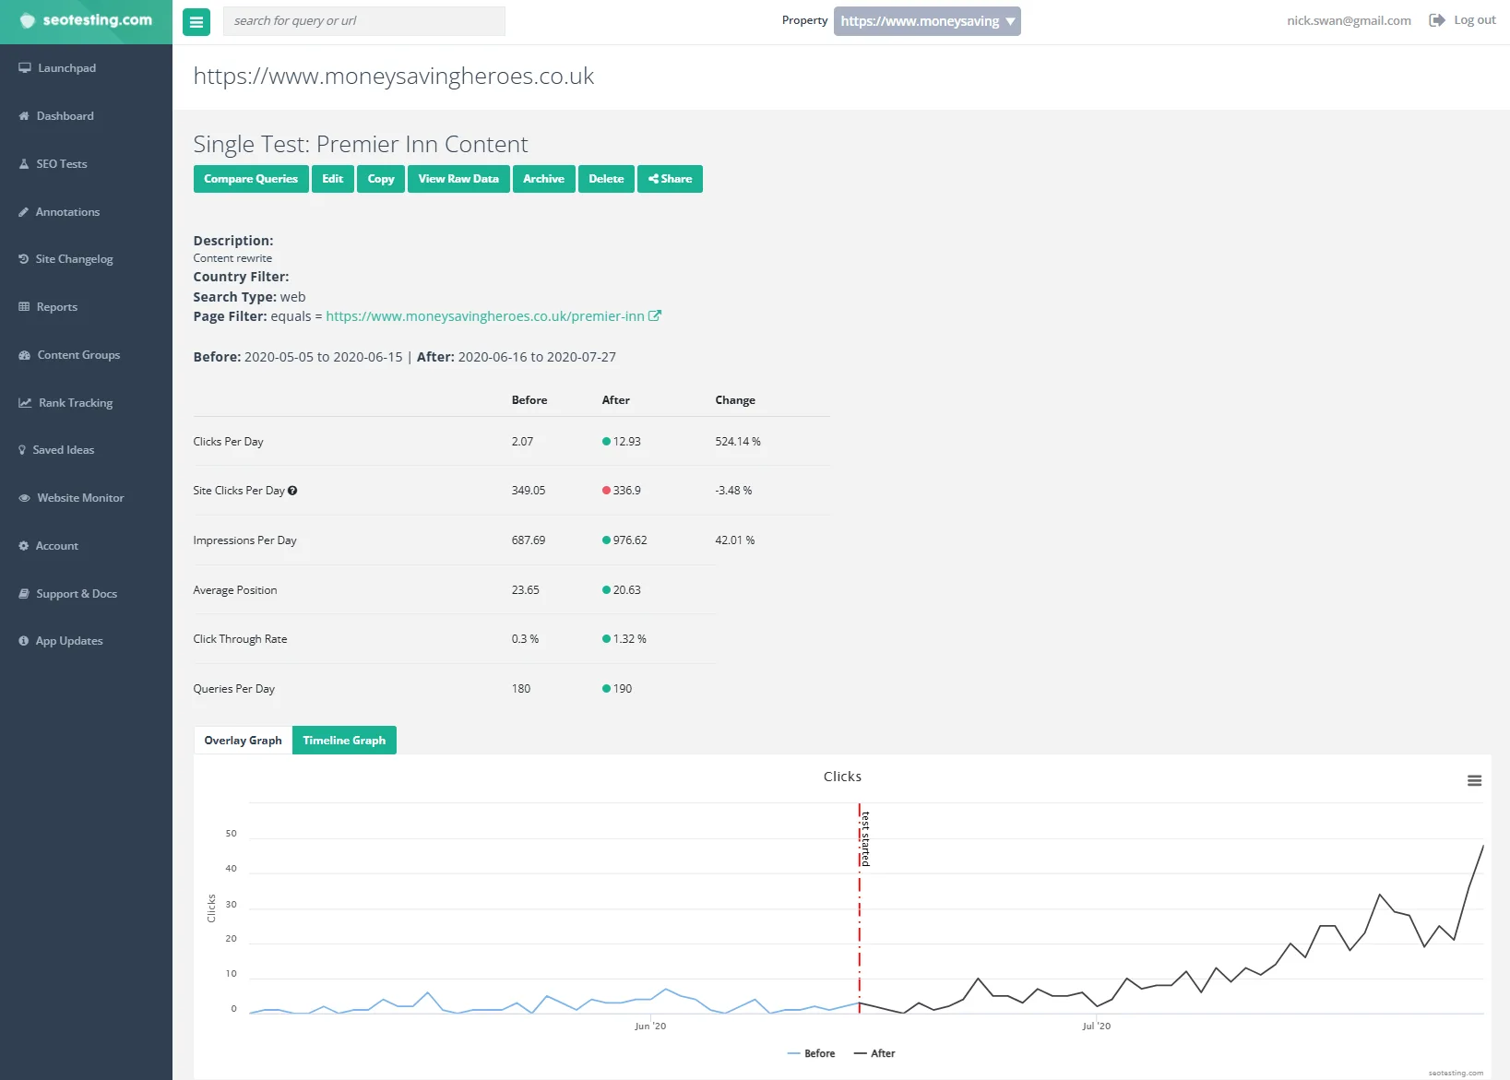This screenshot has height=1080, width=1510.
Task: Open Site Changelog in the sidebar
Action: 74,259
